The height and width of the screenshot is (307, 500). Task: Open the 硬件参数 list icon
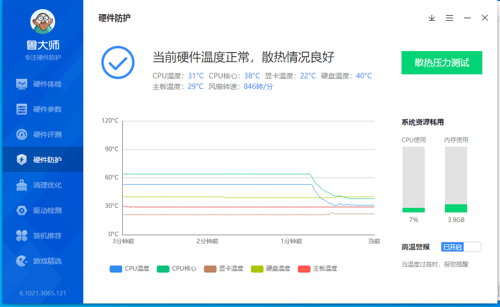click(22, 109)
